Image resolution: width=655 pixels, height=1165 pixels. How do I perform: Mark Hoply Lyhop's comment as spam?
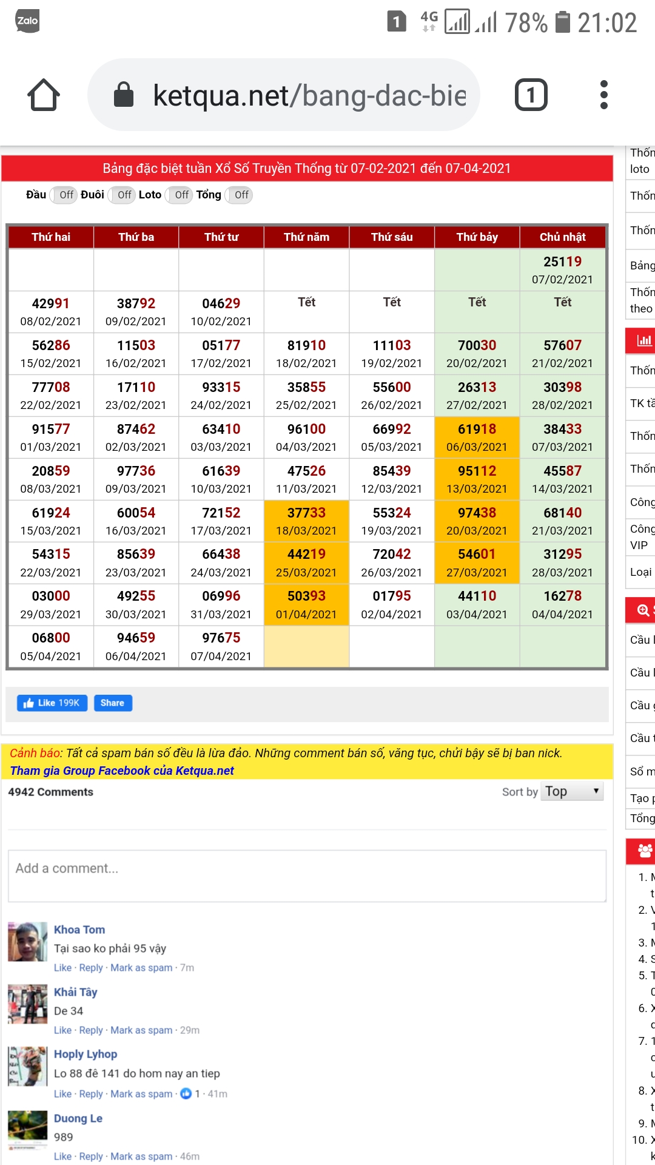(141, 1094)
